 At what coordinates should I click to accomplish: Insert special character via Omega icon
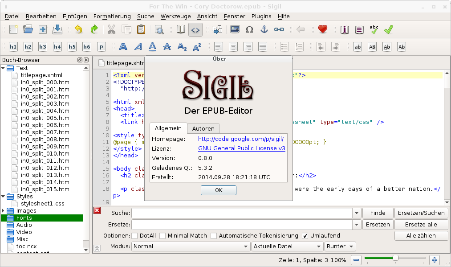tap(249, 30)
